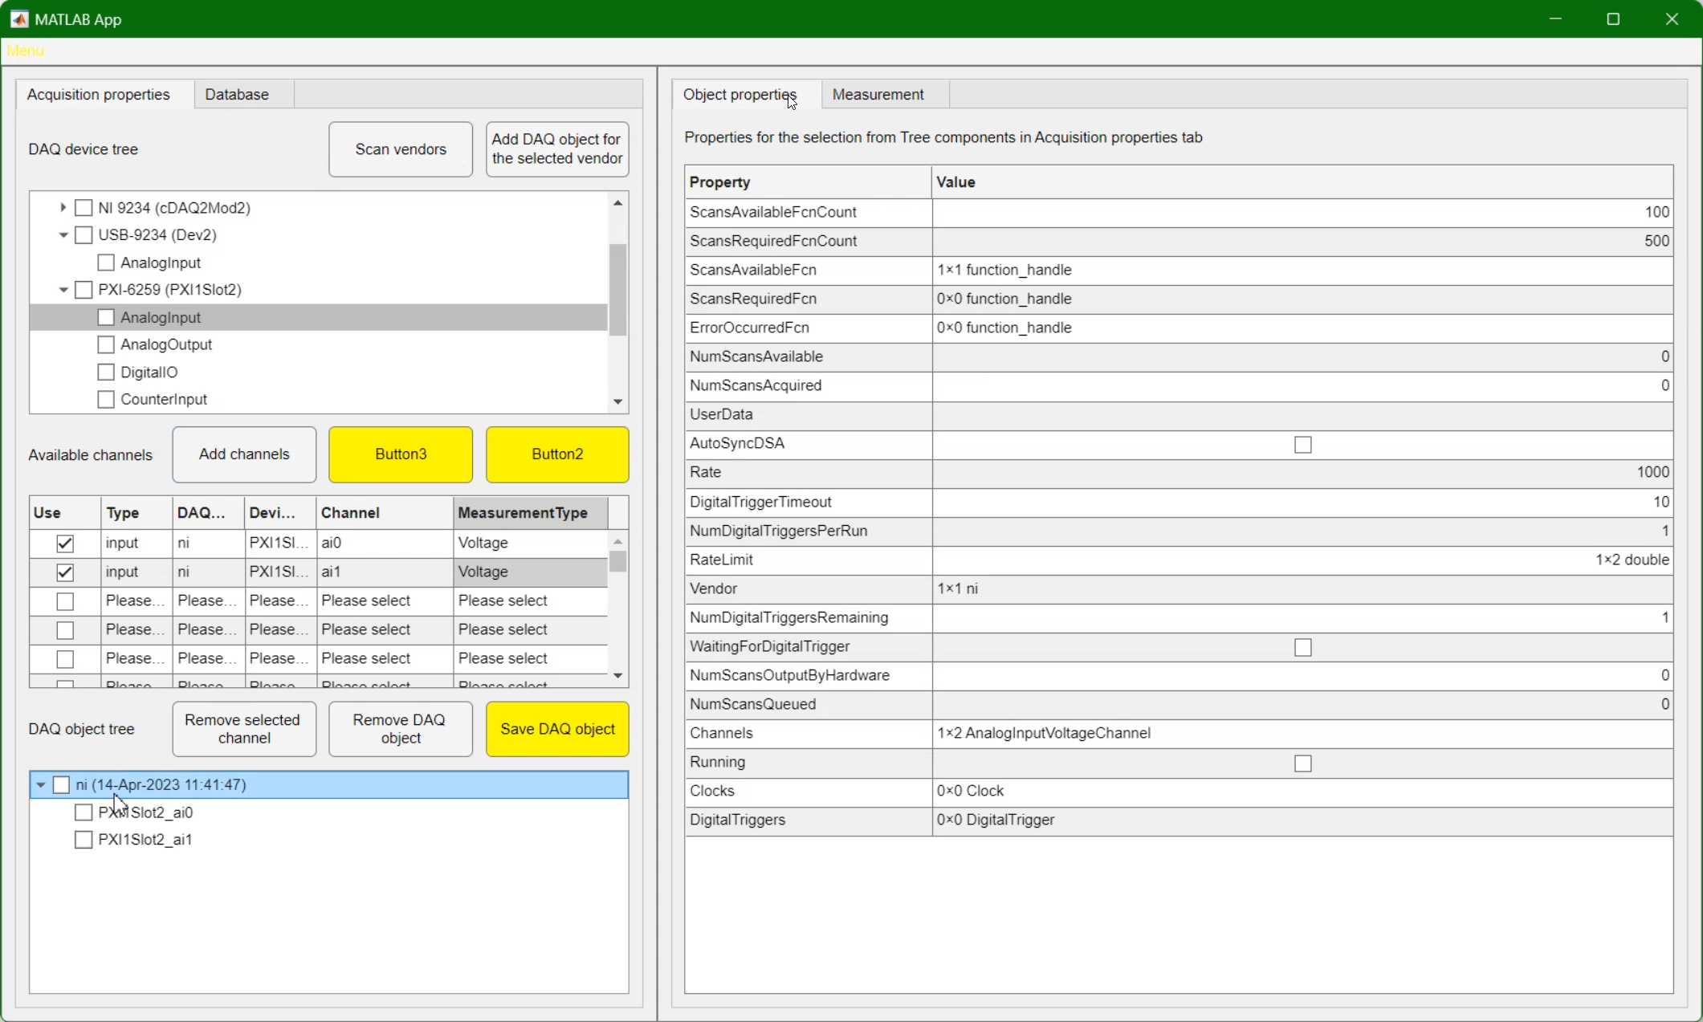Toggle the AutoSyncDSA property checkbox
1703x1022 pixels.
pyautogui.click(x=1302, y=445)
